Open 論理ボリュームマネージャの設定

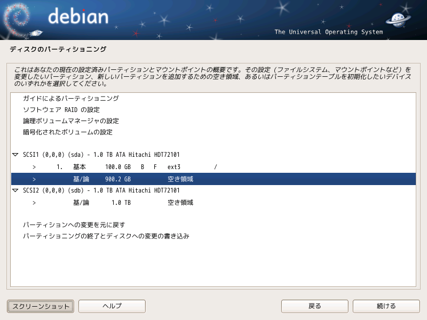[x=71, y=121]
